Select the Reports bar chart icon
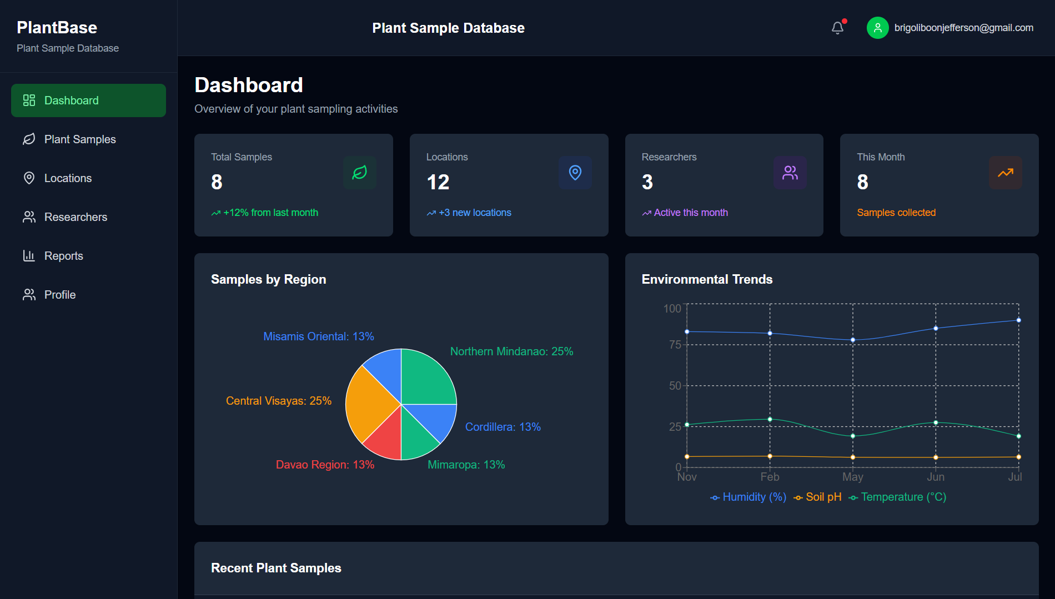 tap(29, 255)
